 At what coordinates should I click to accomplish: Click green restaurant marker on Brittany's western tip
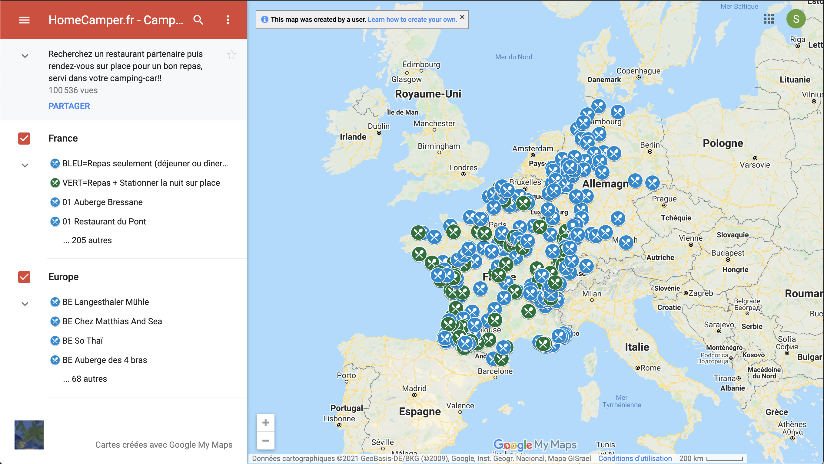pyautogui.click(x=418, y=233)
